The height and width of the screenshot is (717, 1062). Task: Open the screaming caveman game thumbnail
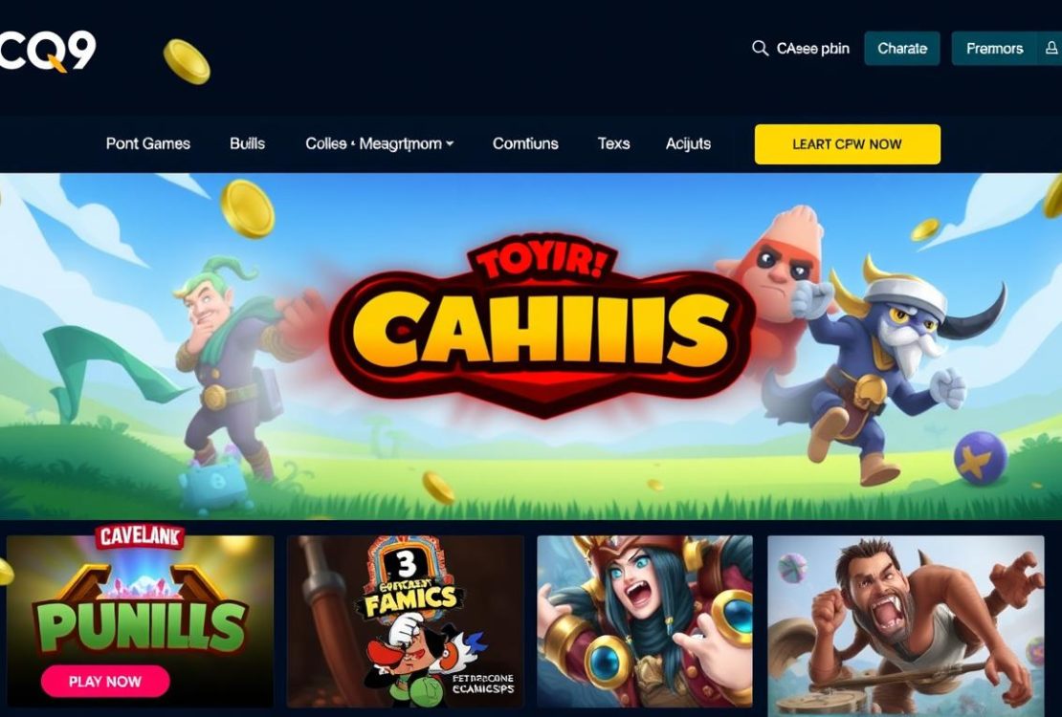pos(905,623)
